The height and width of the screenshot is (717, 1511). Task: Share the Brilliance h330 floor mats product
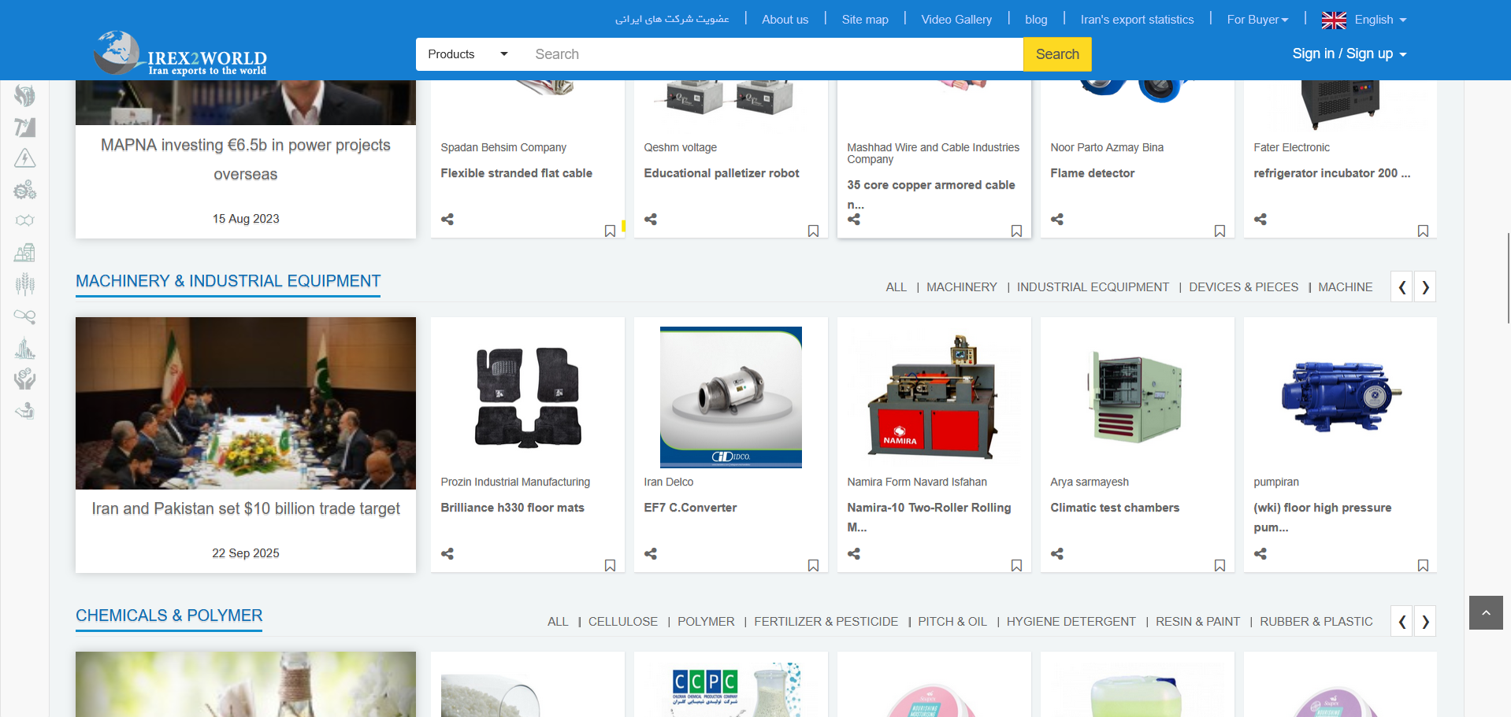tap(447, 554)
